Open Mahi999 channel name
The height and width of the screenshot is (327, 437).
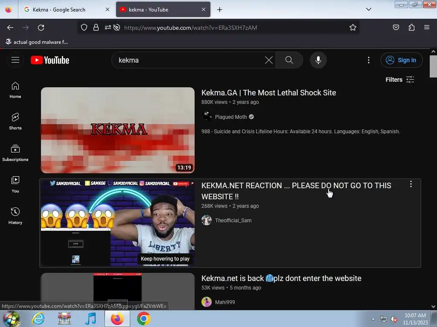tap(225, 302)
